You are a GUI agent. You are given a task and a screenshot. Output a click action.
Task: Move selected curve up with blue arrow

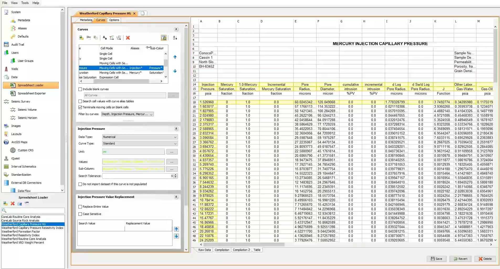pyautogui.click(x=175, y=57)
